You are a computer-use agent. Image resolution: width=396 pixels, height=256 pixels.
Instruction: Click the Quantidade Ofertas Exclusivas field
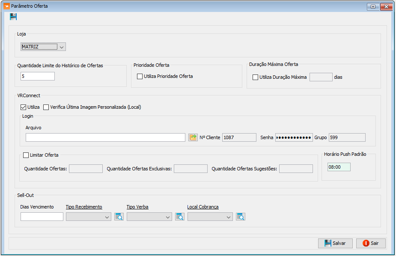pos(191,169)
